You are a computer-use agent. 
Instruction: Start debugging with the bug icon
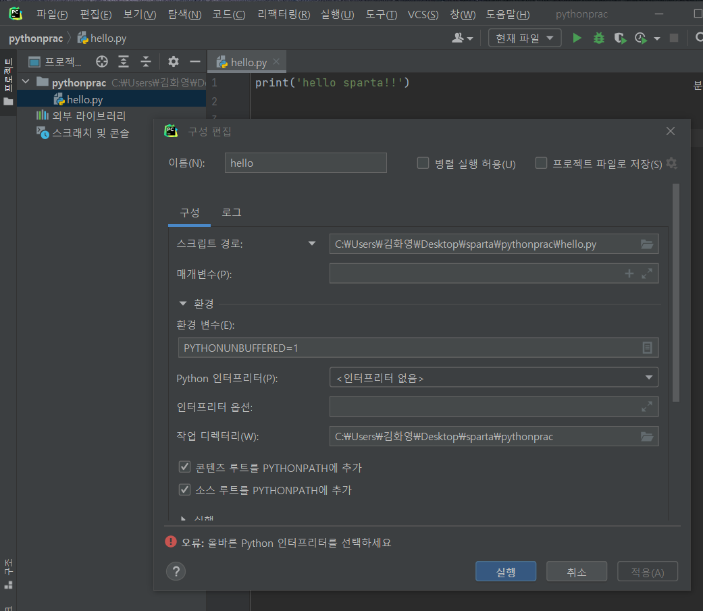pos(598,38)
